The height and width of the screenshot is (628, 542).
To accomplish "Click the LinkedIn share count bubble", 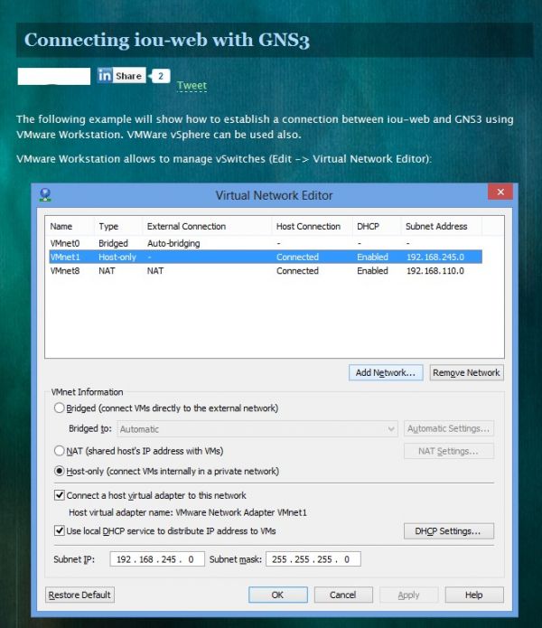I will [160, 76].
